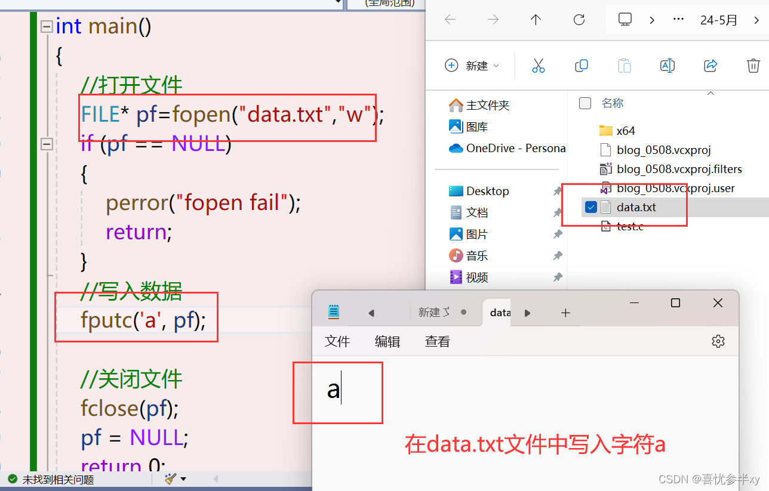Viewport: 769px width, 491px height.
Task: Sort files by the 名称 column header
Action: coord(612,103)
